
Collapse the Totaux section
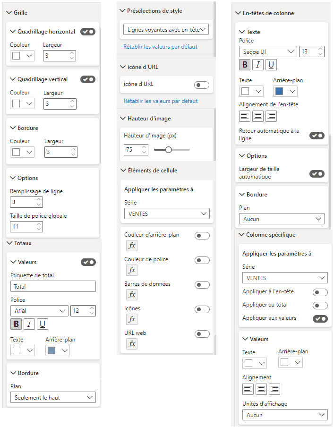tap(10, 243)
